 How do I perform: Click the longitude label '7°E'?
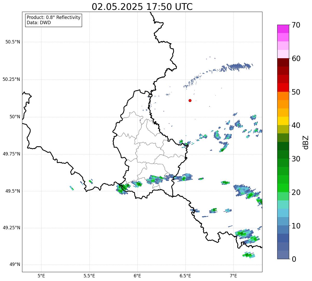(233, 276)
